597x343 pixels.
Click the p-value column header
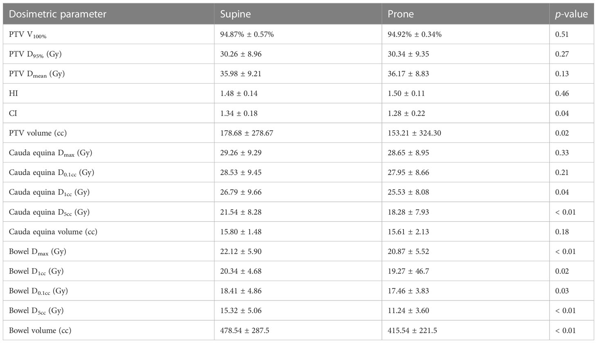(571, 14)
